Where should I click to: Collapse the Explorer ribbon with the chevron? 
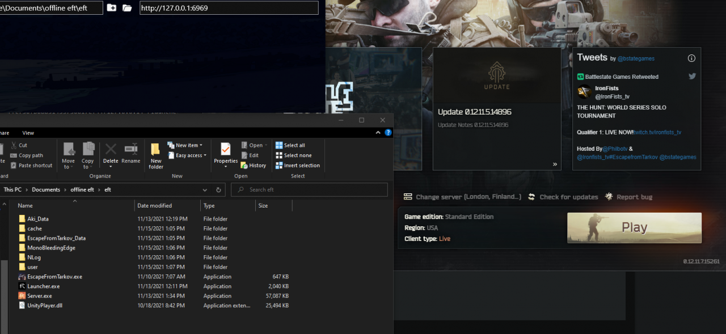[378, 133]
